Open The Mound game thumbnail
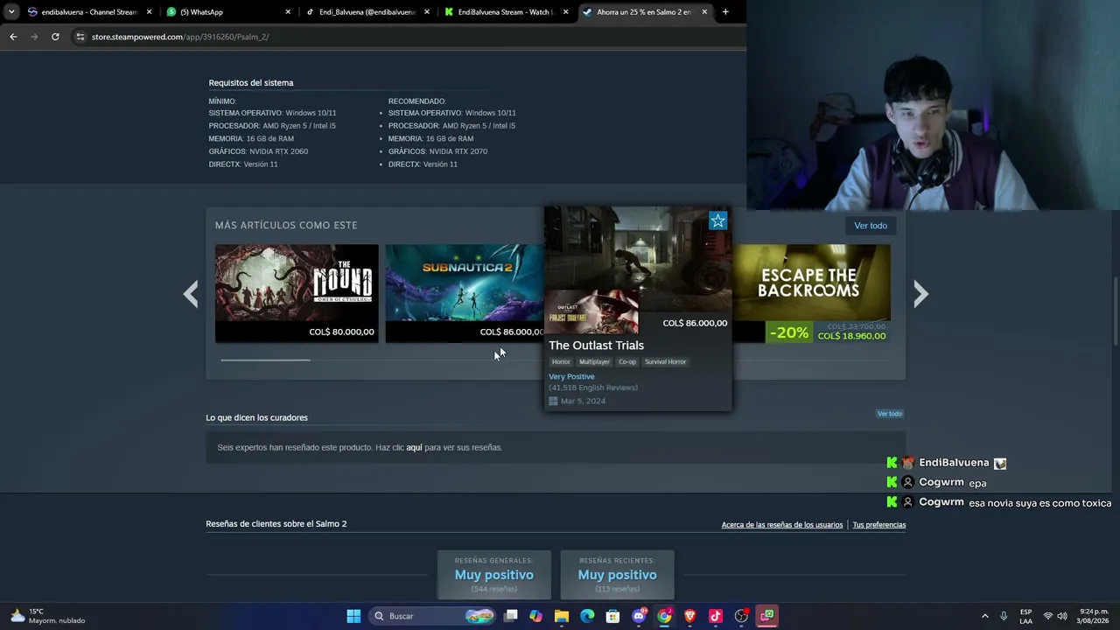 pos(297,283)
